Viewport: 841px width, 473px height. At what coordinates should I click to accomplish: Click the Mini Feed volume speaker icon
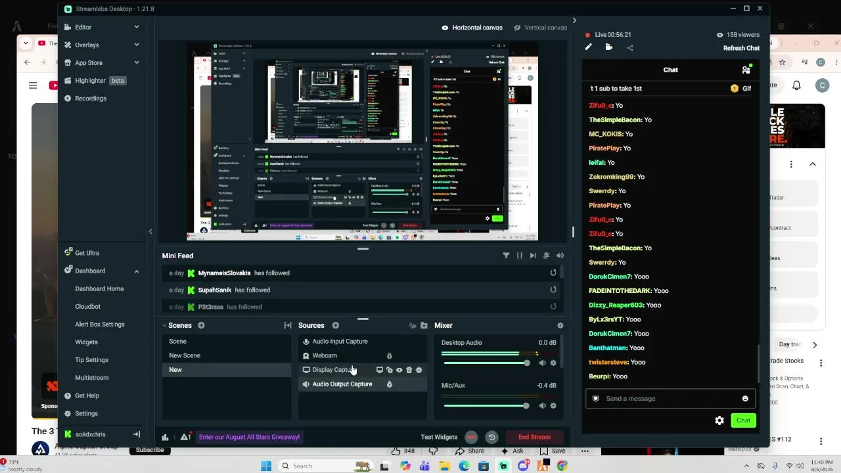click(x=560, y=256)
